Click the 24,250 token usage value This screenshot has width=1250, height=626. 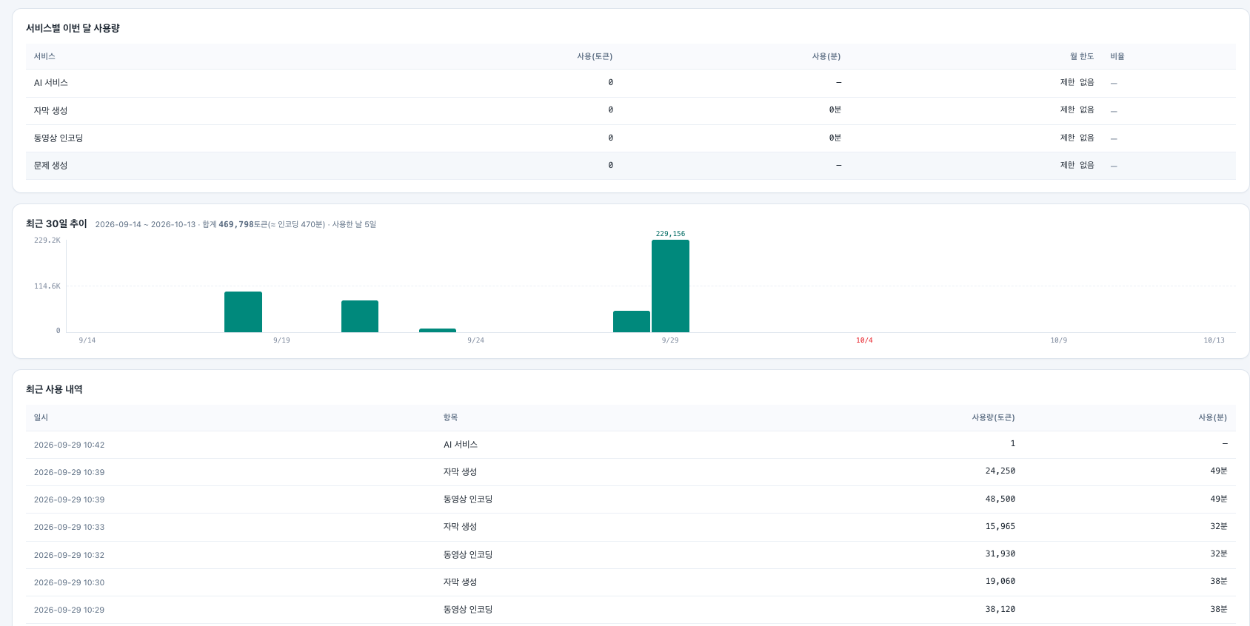(1000, 471)
